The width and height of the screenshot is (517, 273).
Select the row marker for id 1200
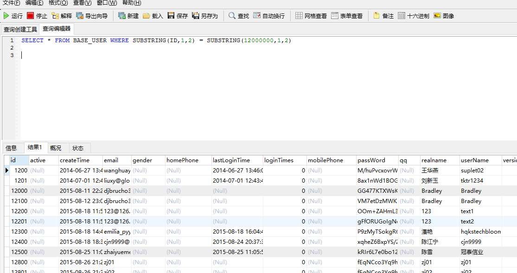(6, 171)
